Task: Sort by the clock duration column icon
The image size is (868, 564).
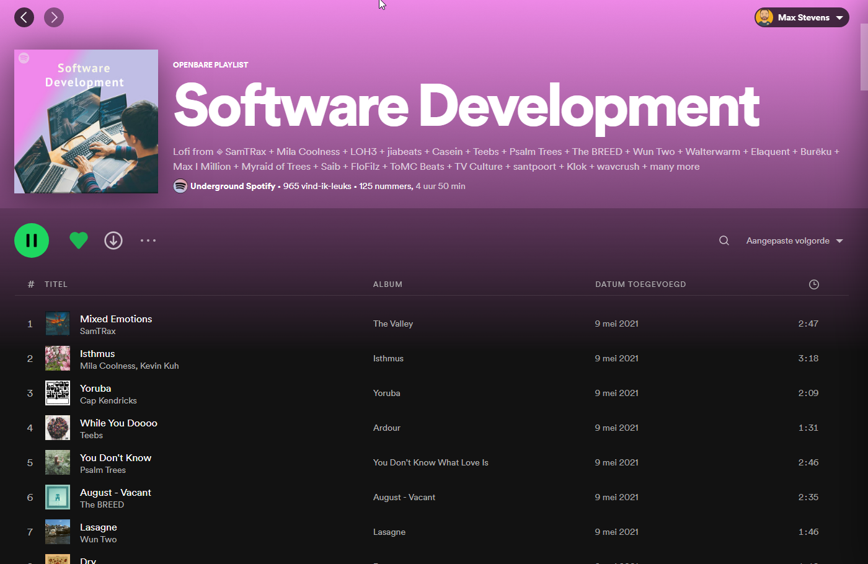Action: [x=814, y=284]
